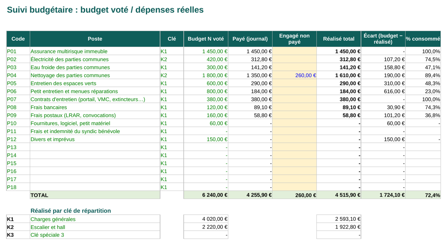Select code cell 'P13'
447x245 pixels.
click(x=18, y=147)
